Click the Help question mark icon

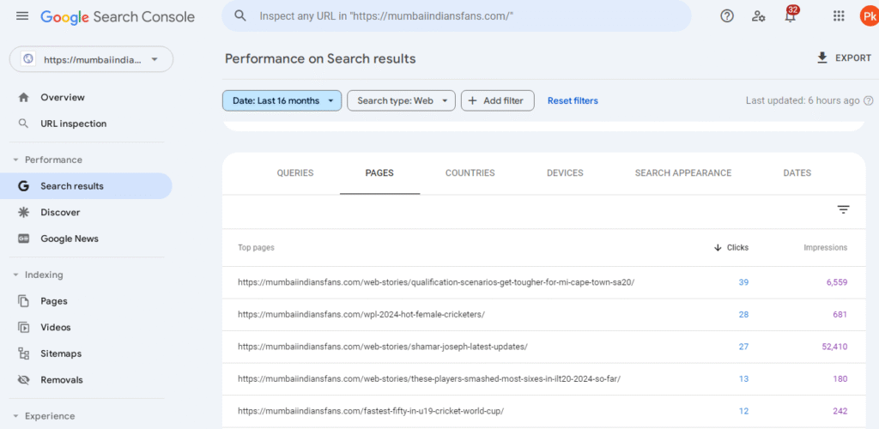coord(727,16)
